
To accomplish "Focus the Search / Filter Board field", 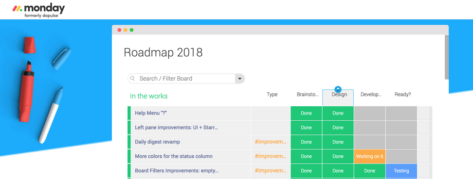I will click(x=182, y=79).
